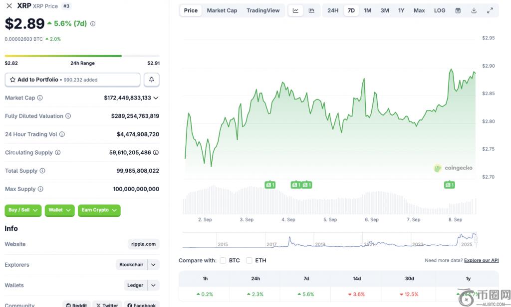Screen dimensions: 511x307
Task: Click the Market Cap info icon
Action: pos(40,98)
